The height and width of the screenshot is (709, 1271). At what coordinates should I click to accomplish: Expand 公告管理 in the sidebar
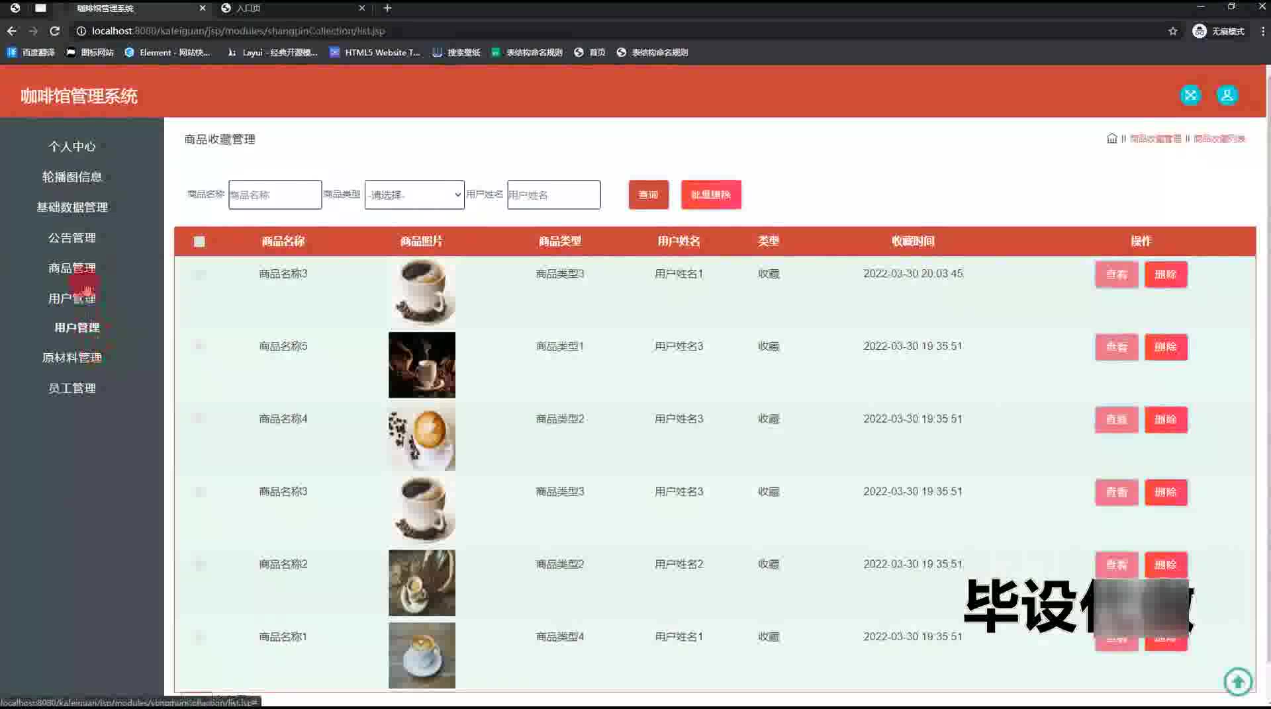[x=72, y=237]
